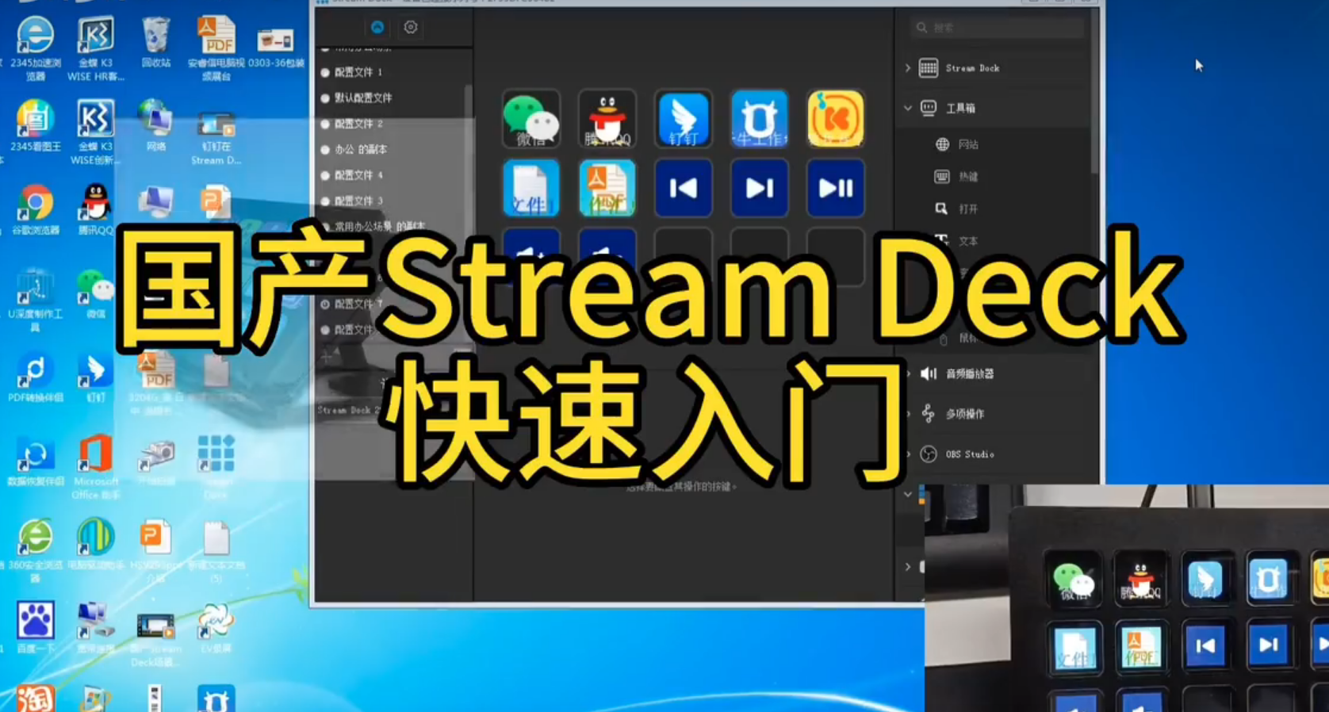Image resolution: width=1329 pixels, height=712 pixels.
Task: Open the 网络 desktop icon
Action: (155, 125)
